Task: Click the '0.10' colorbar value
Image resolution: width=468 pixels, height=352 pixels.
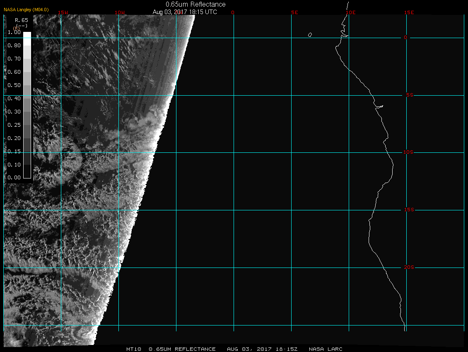Action: (x=14, y=164)
